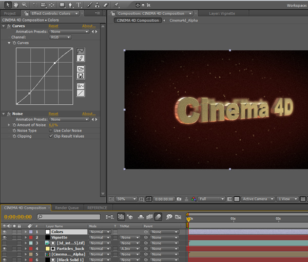Select the Pen tool
The width and height of the screenshot is (308, 262).
70,5
